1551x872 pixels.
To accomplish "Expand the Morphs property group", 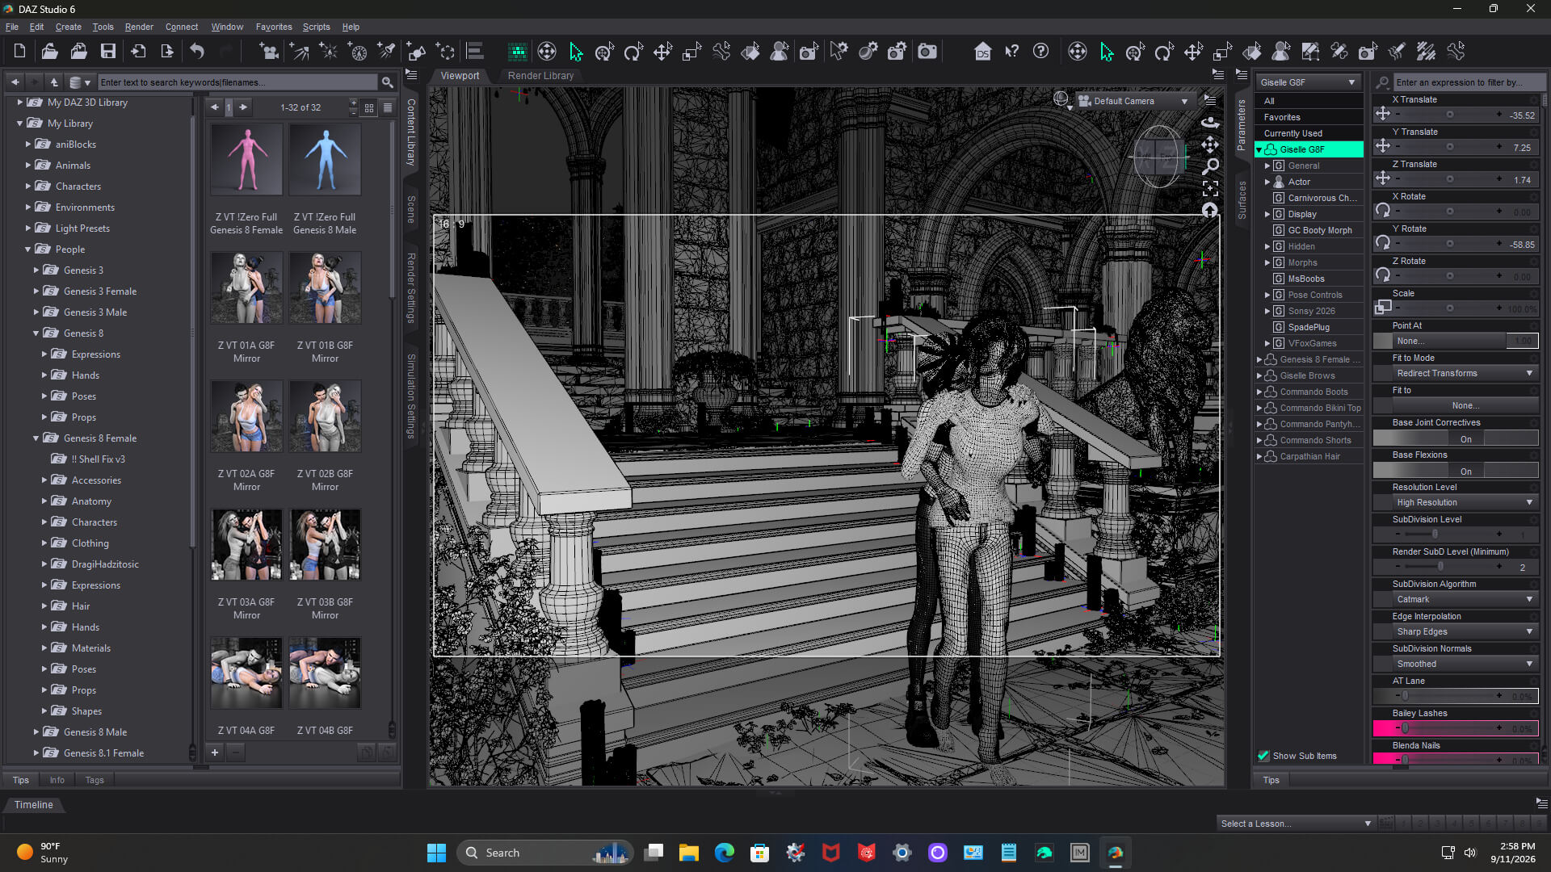I will [1267, 262].
